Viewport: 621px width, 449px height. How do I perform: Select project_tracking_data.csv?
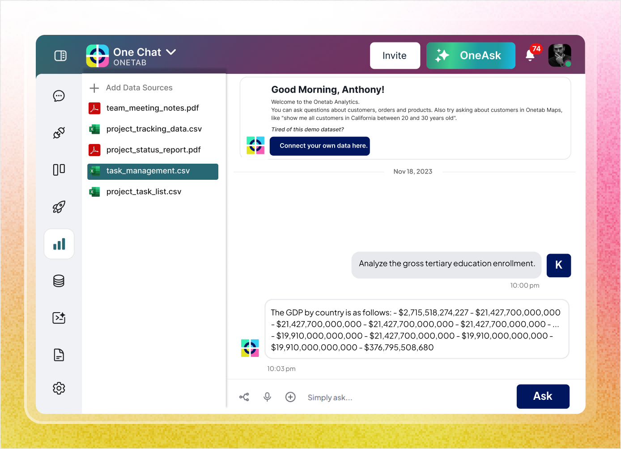point(153,129)
